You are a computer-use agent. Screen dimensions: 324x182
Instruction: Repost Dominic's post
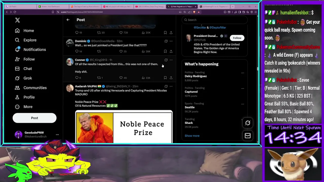click(x=99, y=51)
